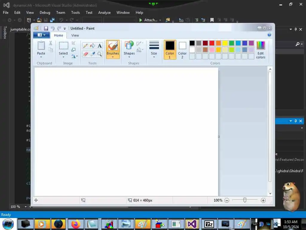The height and width of the screenshot is (230, 306).
Task: Click the Rectangular Select icon
Action: point(63,46)
